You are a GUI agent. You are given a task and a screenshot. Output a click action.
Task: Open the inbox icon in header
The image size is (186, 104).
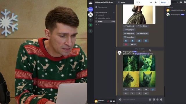pos(181,2)
